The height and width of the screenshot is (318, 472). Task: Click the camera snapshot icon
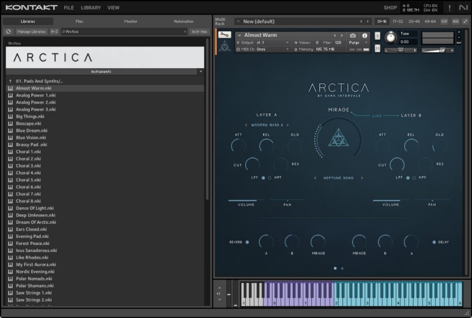[353, 36]
